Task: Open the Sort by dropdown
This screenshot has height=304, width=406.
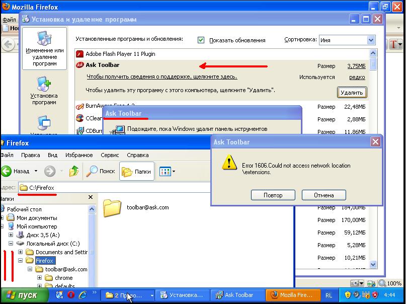Action: 371,40
